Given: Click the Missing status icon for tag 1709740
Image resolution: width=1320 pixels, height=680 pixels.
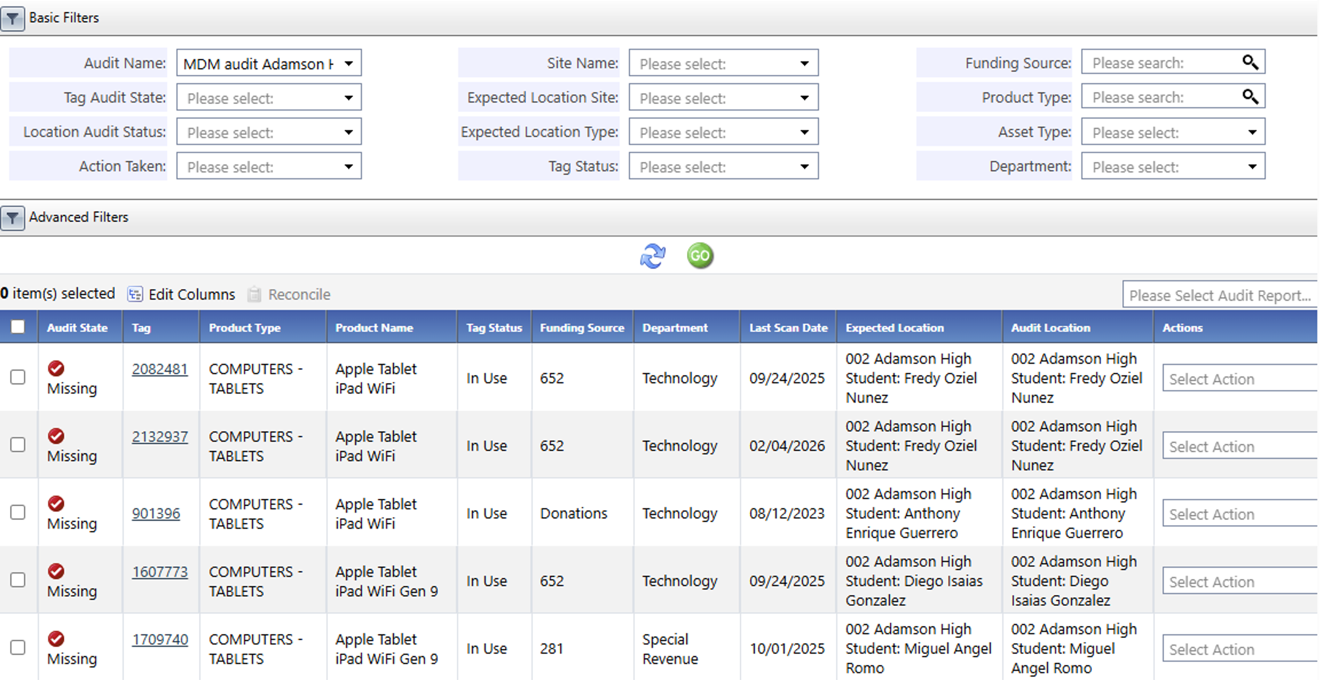Looking at the screenshot, I should [56, 639].
